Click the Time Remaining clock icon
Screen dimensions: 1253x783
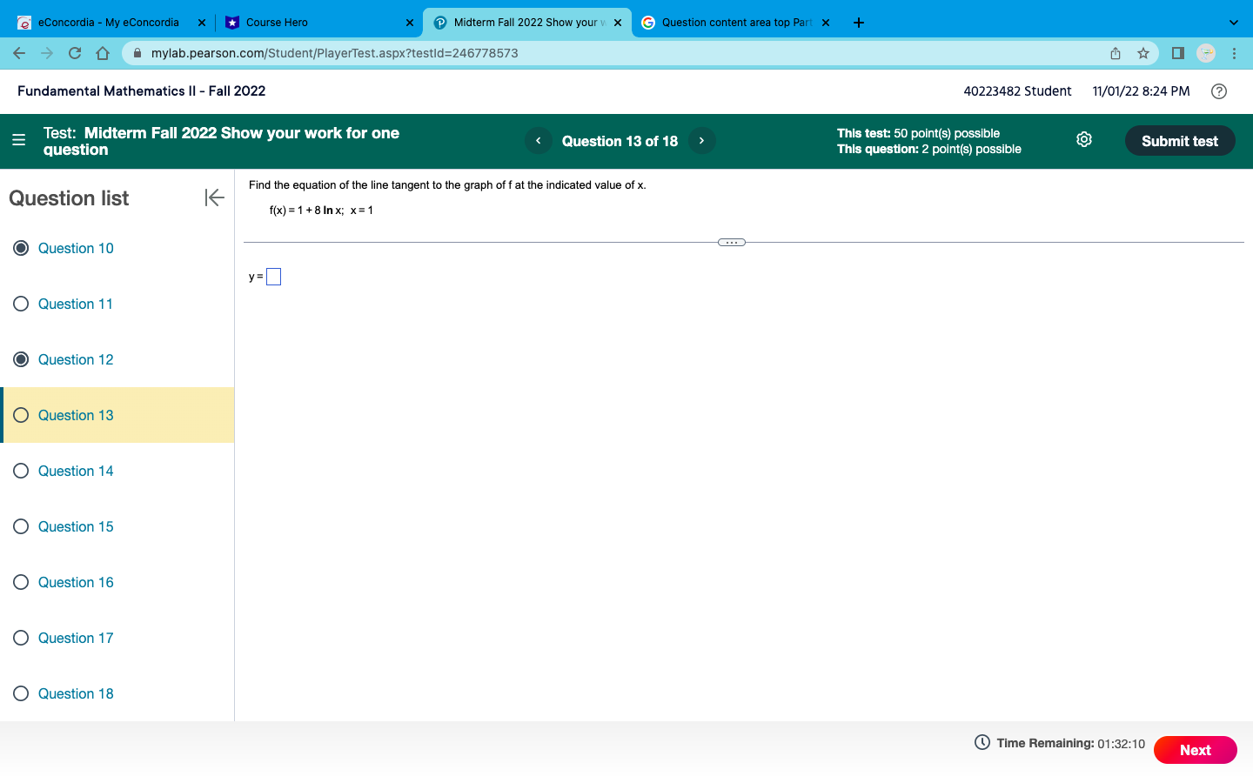pyautogui.click(x=982, y=742)
